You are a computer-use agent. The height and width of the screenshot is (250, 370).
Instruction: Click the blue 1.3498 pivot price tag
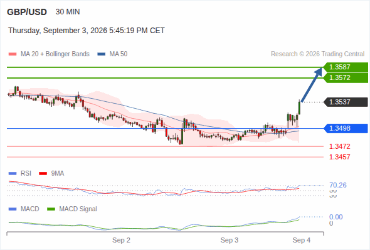pyautogui.click(x=346, y=128)
